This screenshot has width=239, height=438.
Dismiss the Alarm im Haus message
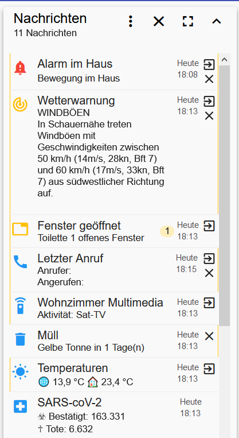tap(209, 79)
